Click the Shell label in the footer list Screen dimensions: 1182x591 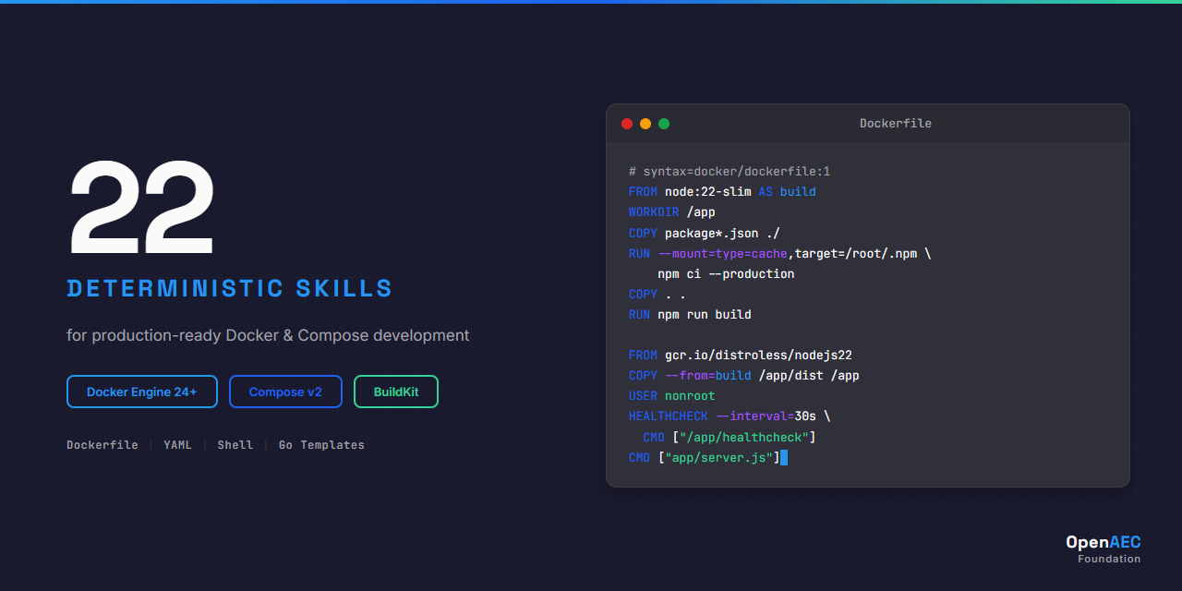click(235, 444)
